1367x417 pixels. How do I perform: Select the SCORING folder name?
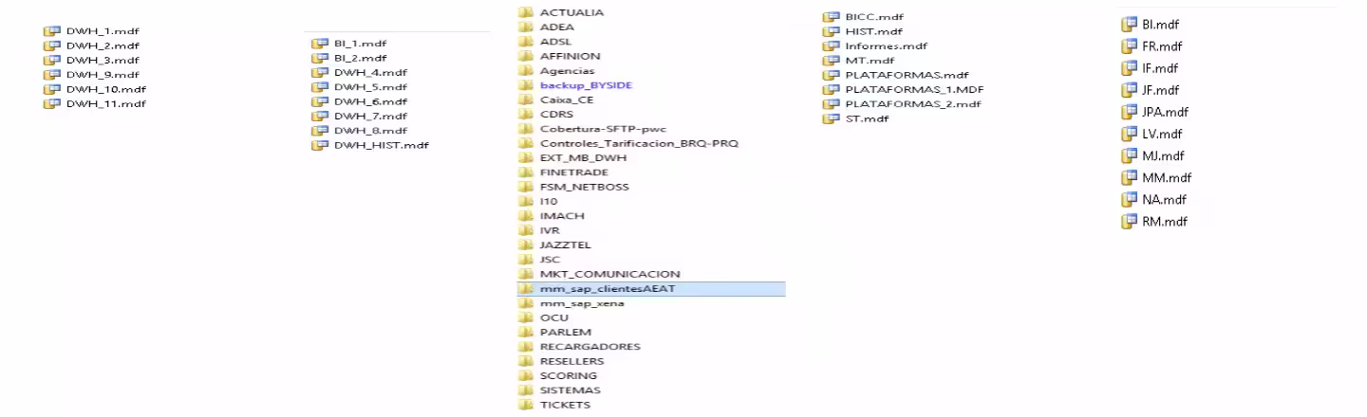[x=569, y=375]
